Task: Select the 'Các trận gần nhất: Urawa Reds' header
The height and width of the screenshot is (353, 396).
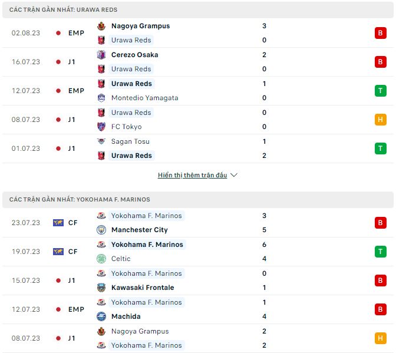Action: click(x=63, y=10)
